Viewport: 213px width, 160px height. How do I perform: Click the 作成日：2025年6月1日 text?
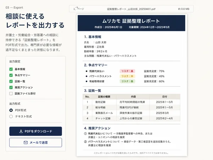tap(108, 27)
